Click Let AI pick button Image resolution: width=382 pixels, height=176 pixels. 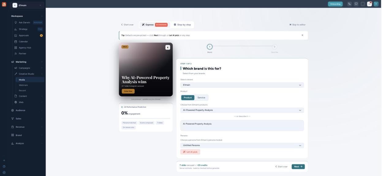pos(190,152)
